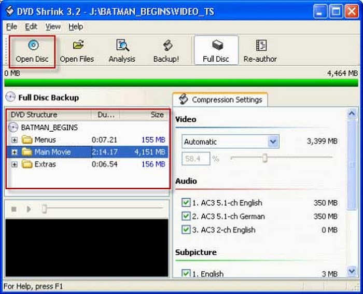Open the Open Files toolbar icon
The height and width of the screenshot is (294, 363).
pos(77,45)
